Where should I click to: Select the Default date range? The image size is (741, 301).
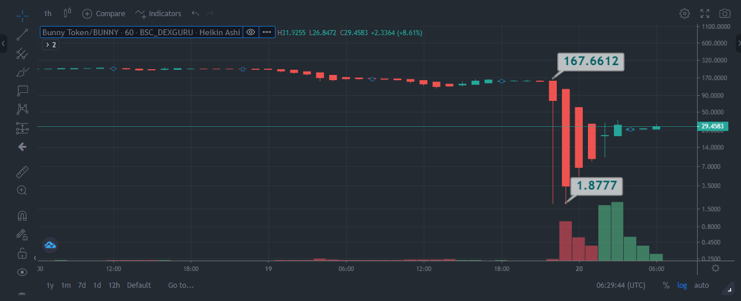139,285
